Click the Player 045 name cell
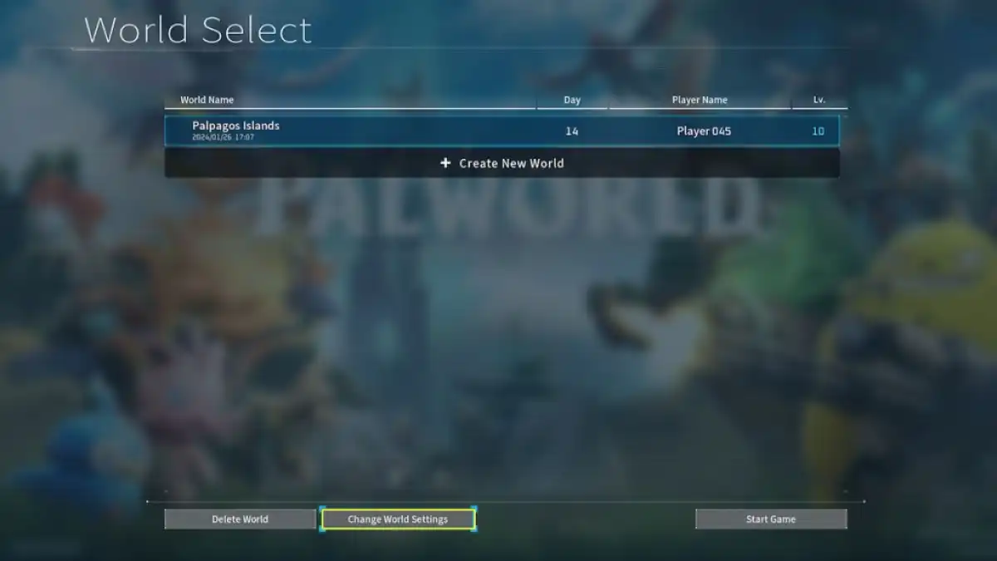The image size is (997, 561). (x=704, y=131)
